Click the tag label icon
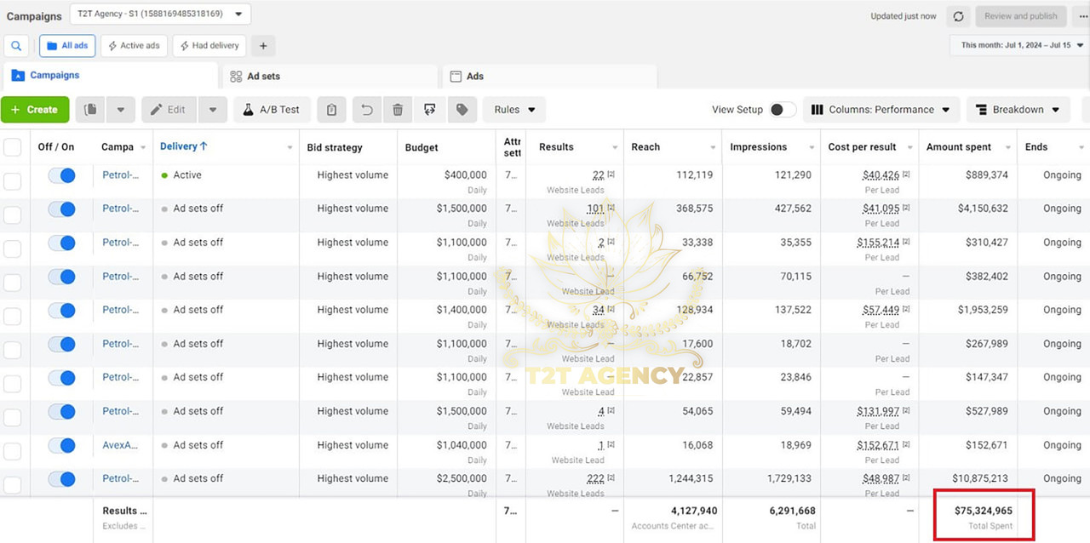 (x=462, y=110)
